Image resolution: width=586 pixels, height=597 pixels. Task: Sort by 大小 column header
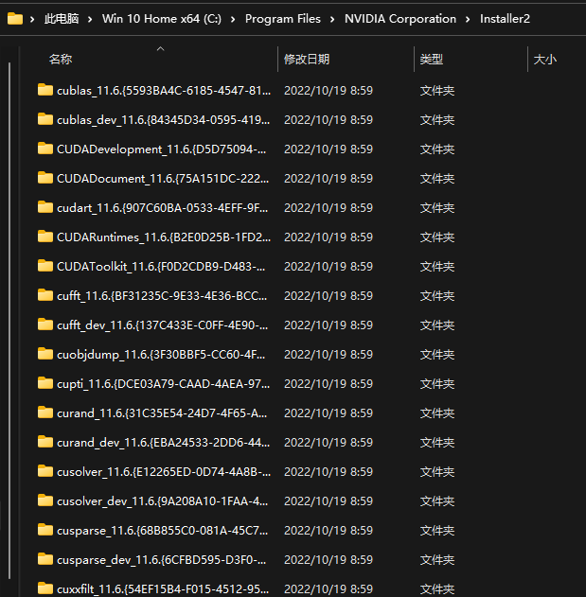[x=545, y=60]
